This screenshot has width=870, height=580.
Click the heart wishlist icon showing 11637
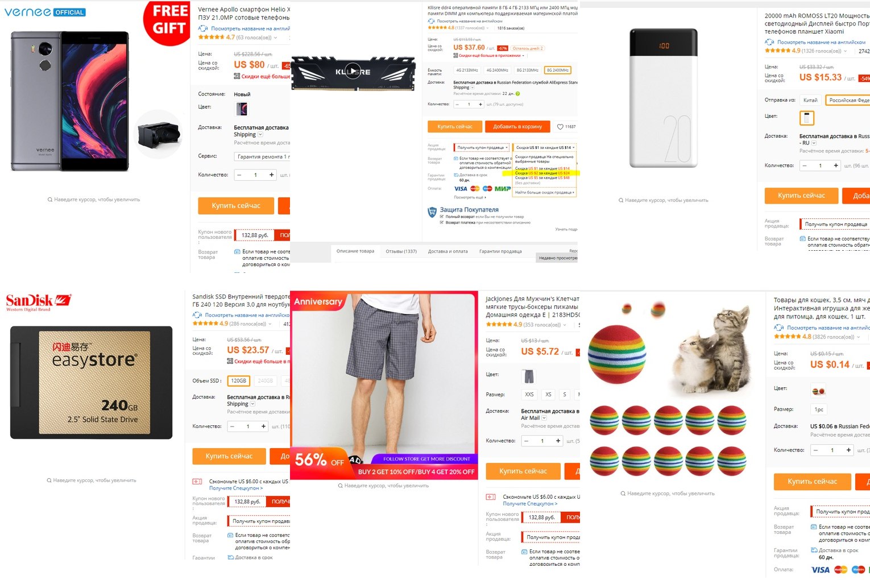[x=560, y=127]
